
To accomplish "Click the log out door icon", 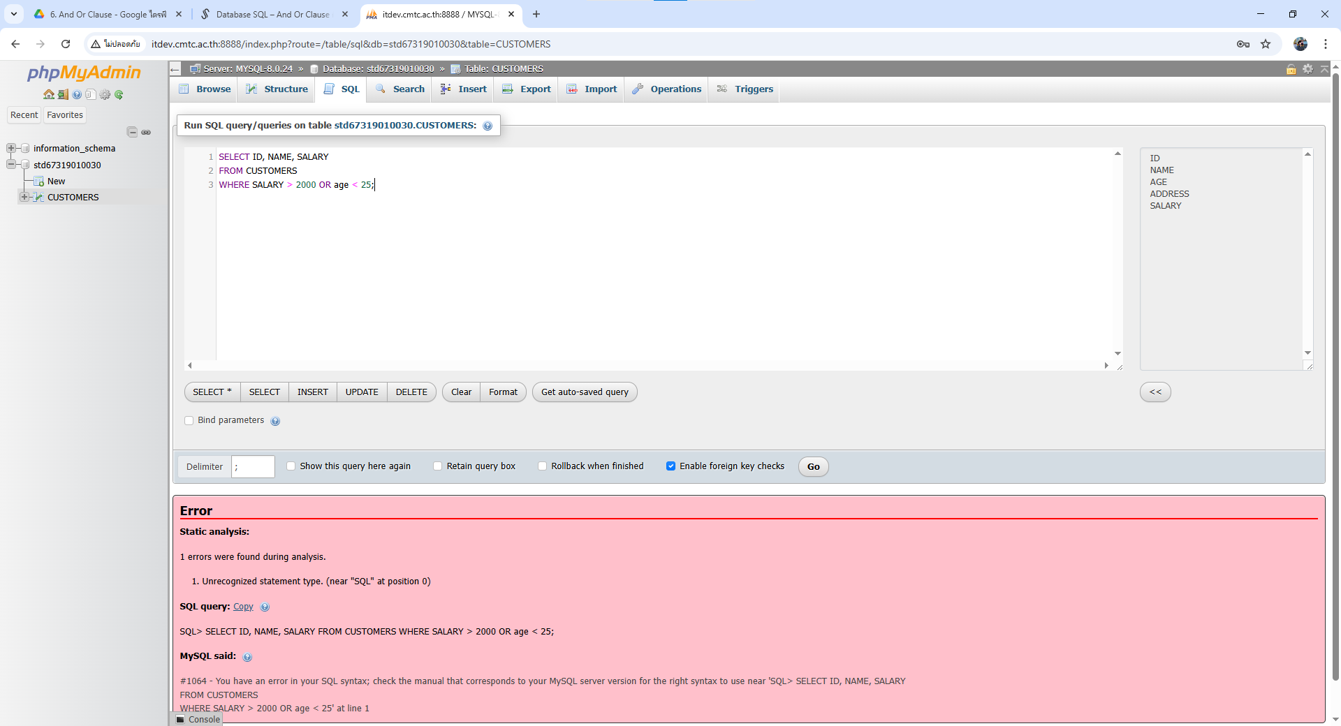I will coord(63,95).
